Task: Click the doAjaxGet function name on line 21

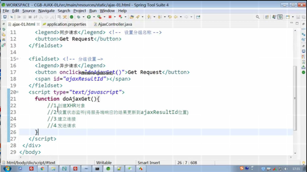Action: tap(76, 99)
